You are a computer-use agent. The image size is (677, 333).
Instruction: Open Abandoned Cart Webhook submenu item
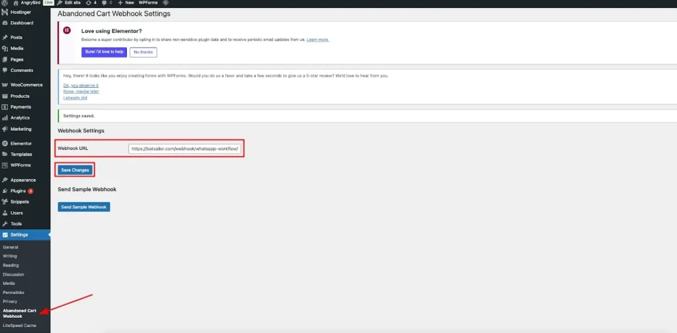coord(19,313)
